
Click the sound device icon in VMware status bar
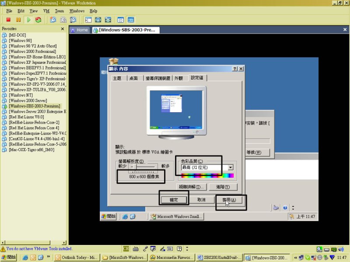click(x=341, y=249)
